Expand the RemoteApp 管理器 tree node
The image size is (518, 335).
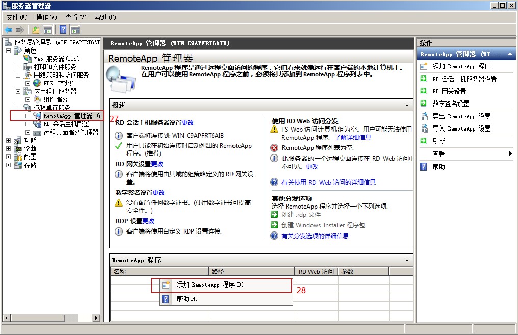click(x=28, y=116)
